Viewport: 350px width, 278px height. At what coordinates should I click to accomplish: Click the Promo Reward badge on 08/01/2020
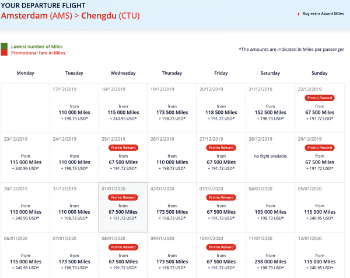tap(123, 248)
